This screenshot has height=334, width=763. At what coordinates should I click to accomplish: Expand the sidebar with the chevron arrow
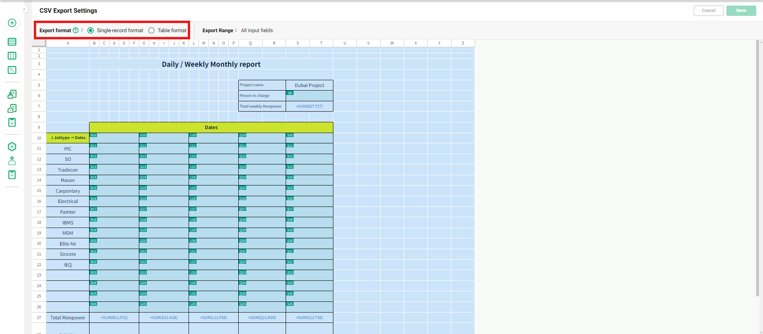coord(24,10)
